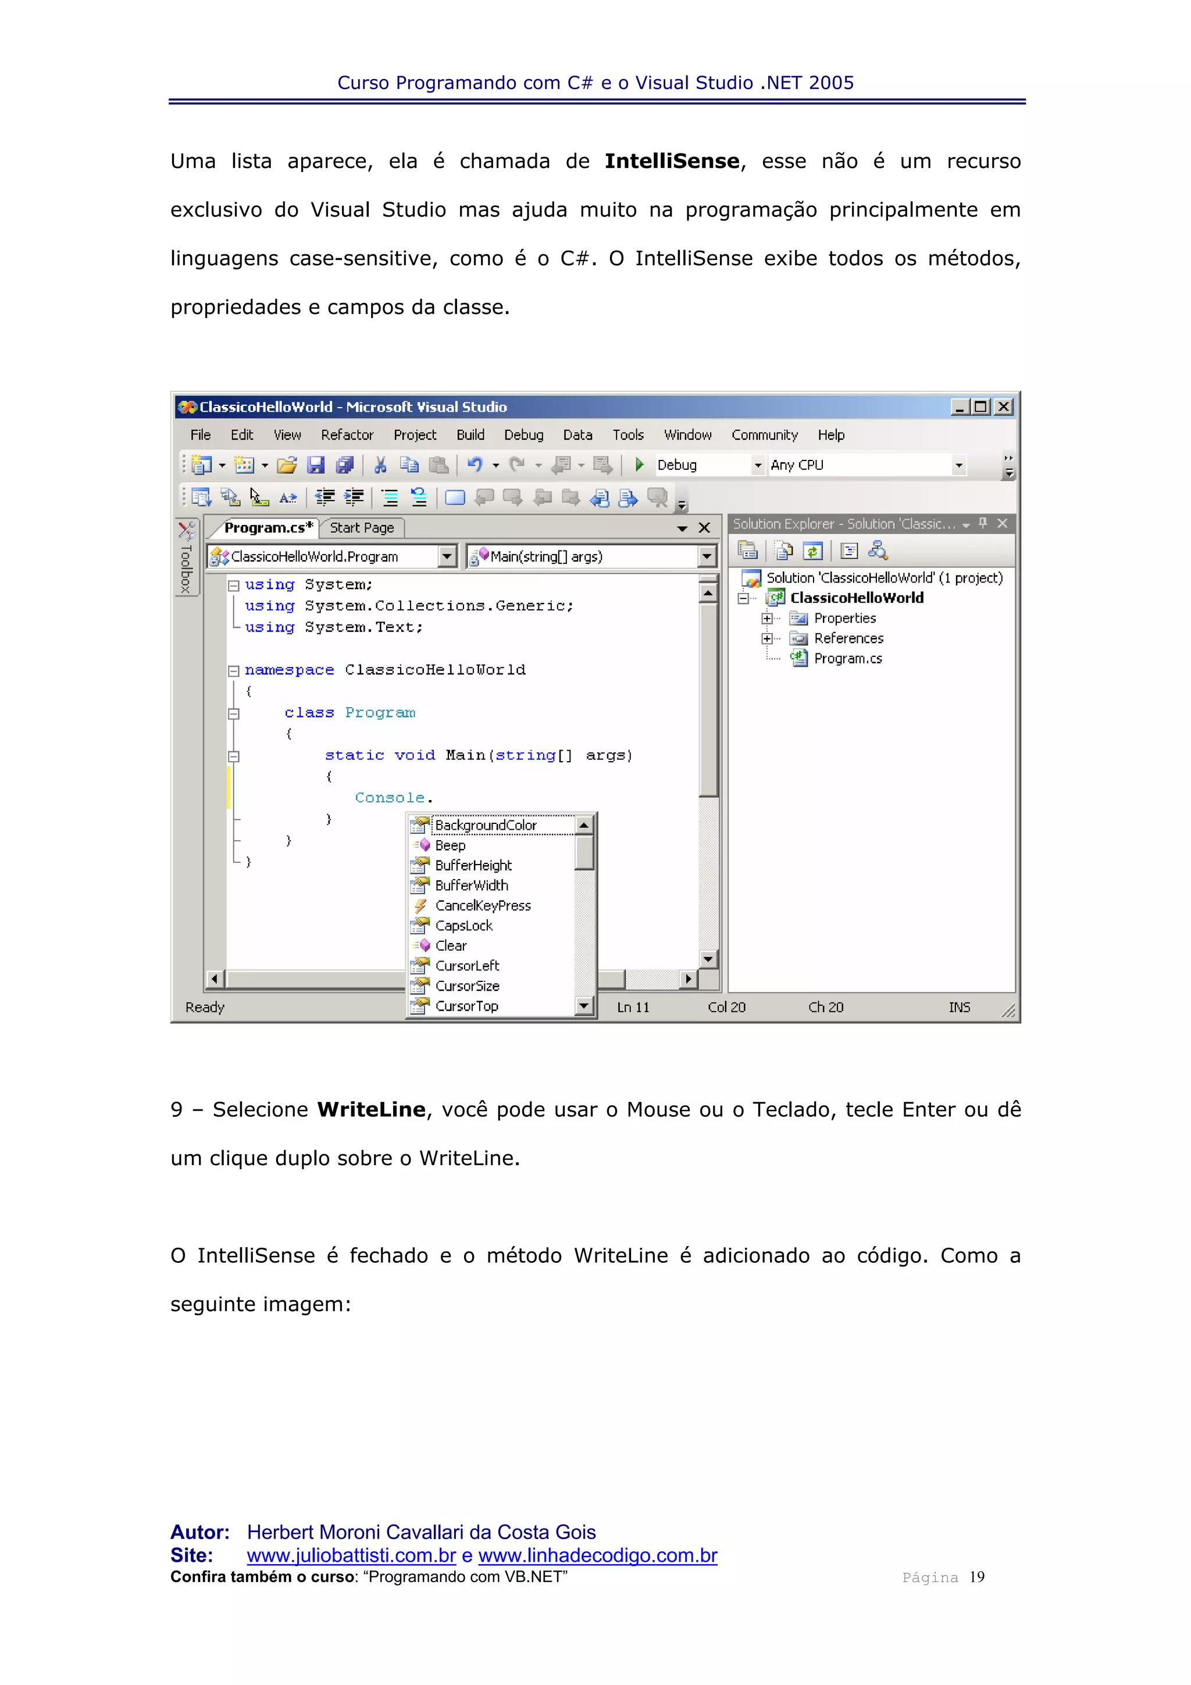Select the Program.cs* editor tab
This screenshot has height=1685, width=1191.
point(269,528)
